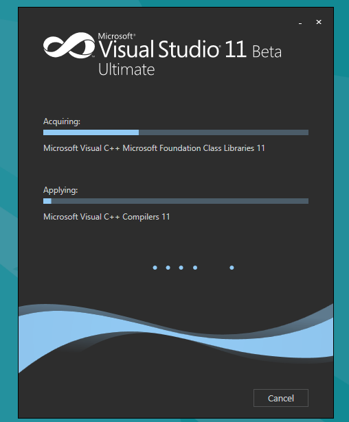Image resolution: width=349 pixels, height=422 pixels.
Task: Minimize the installer window
Action: (300, 23)
